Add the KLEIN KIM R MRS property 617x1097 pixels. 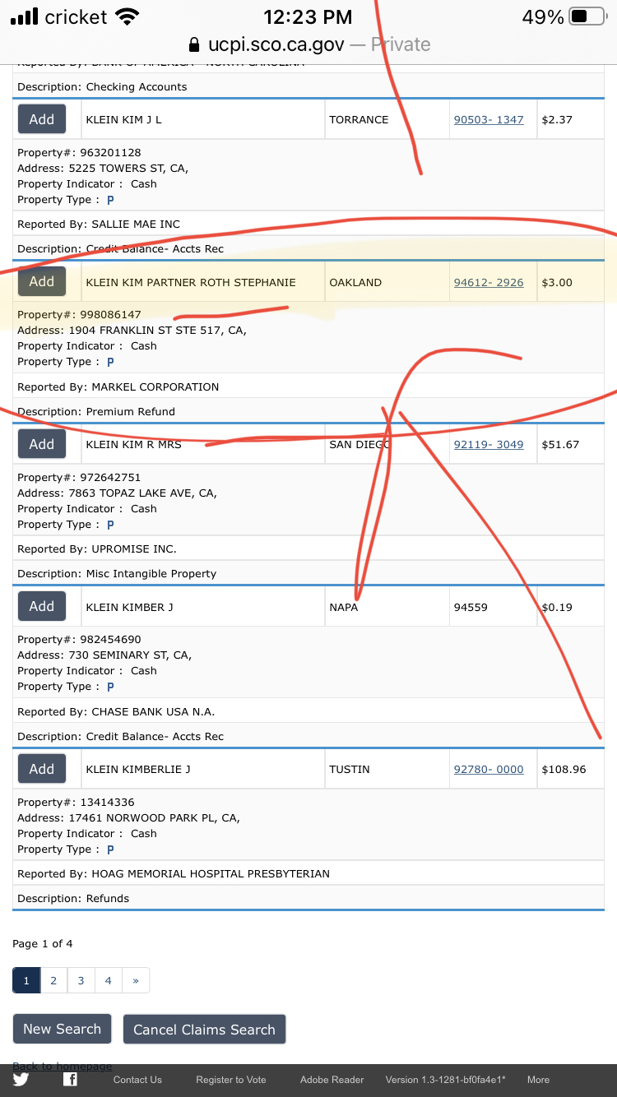click(x=42, y=444)
